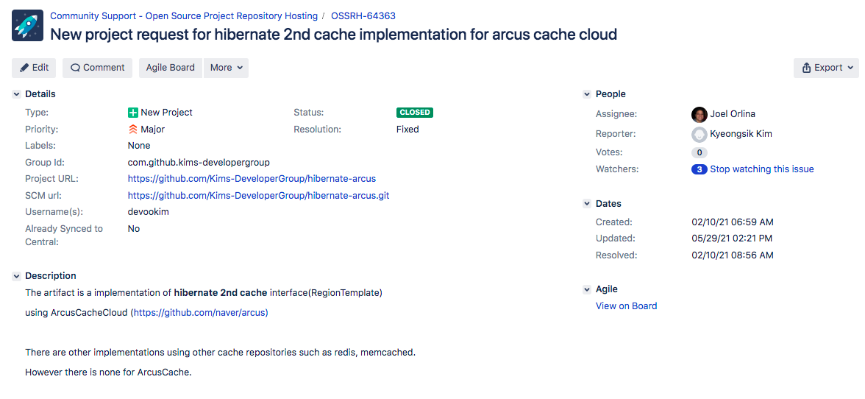Collapse the Dates section
This screenshot has height=399, width=865.
pyautogui.click(x=587, y=204)
